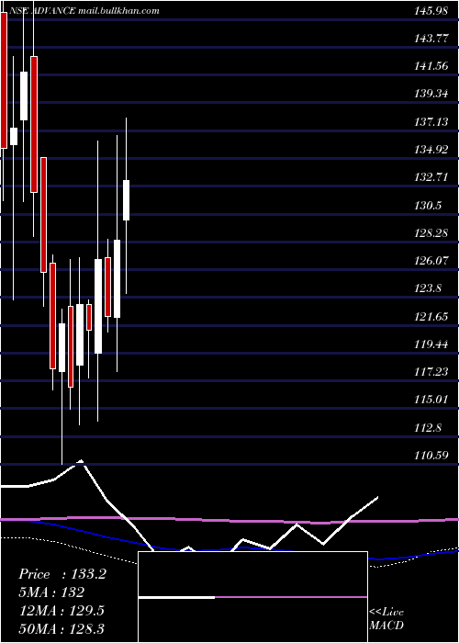
Task: Select the 121.65 price axis label
Action: (x=431, y=317)
